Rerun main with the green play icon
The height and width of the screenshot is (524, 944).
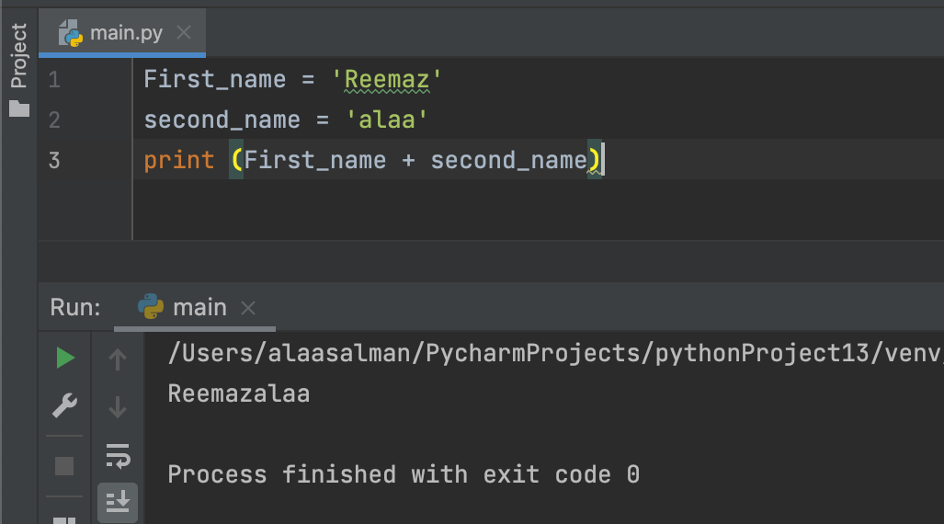[x=65, y=358]
